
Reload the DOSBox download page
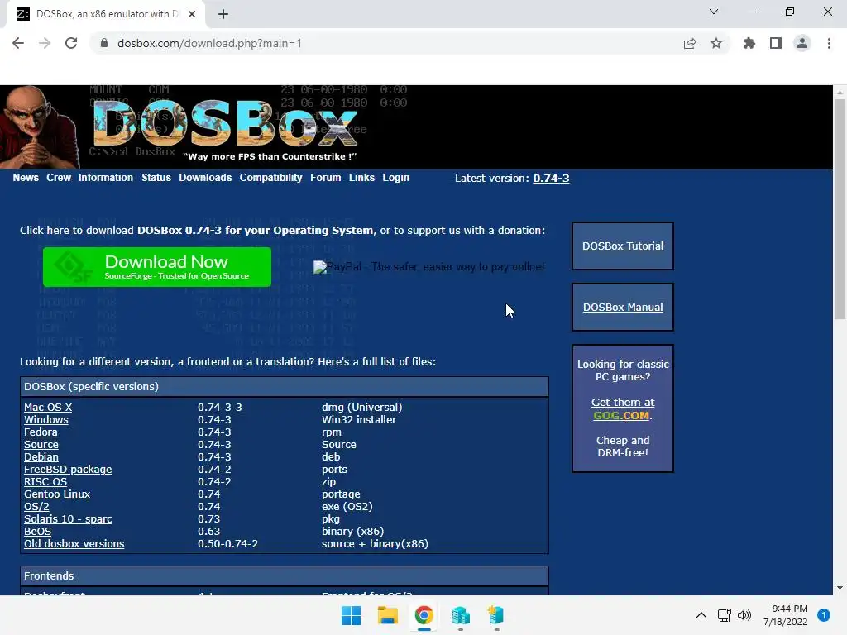[x=71, y=43]
